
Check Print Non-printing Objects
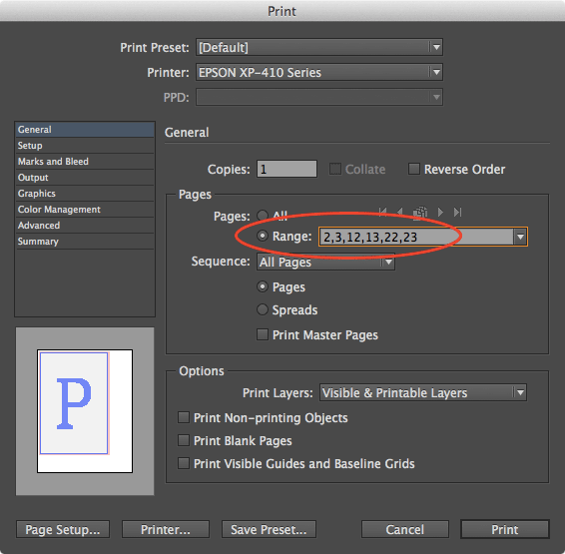[x=184, y=417]
